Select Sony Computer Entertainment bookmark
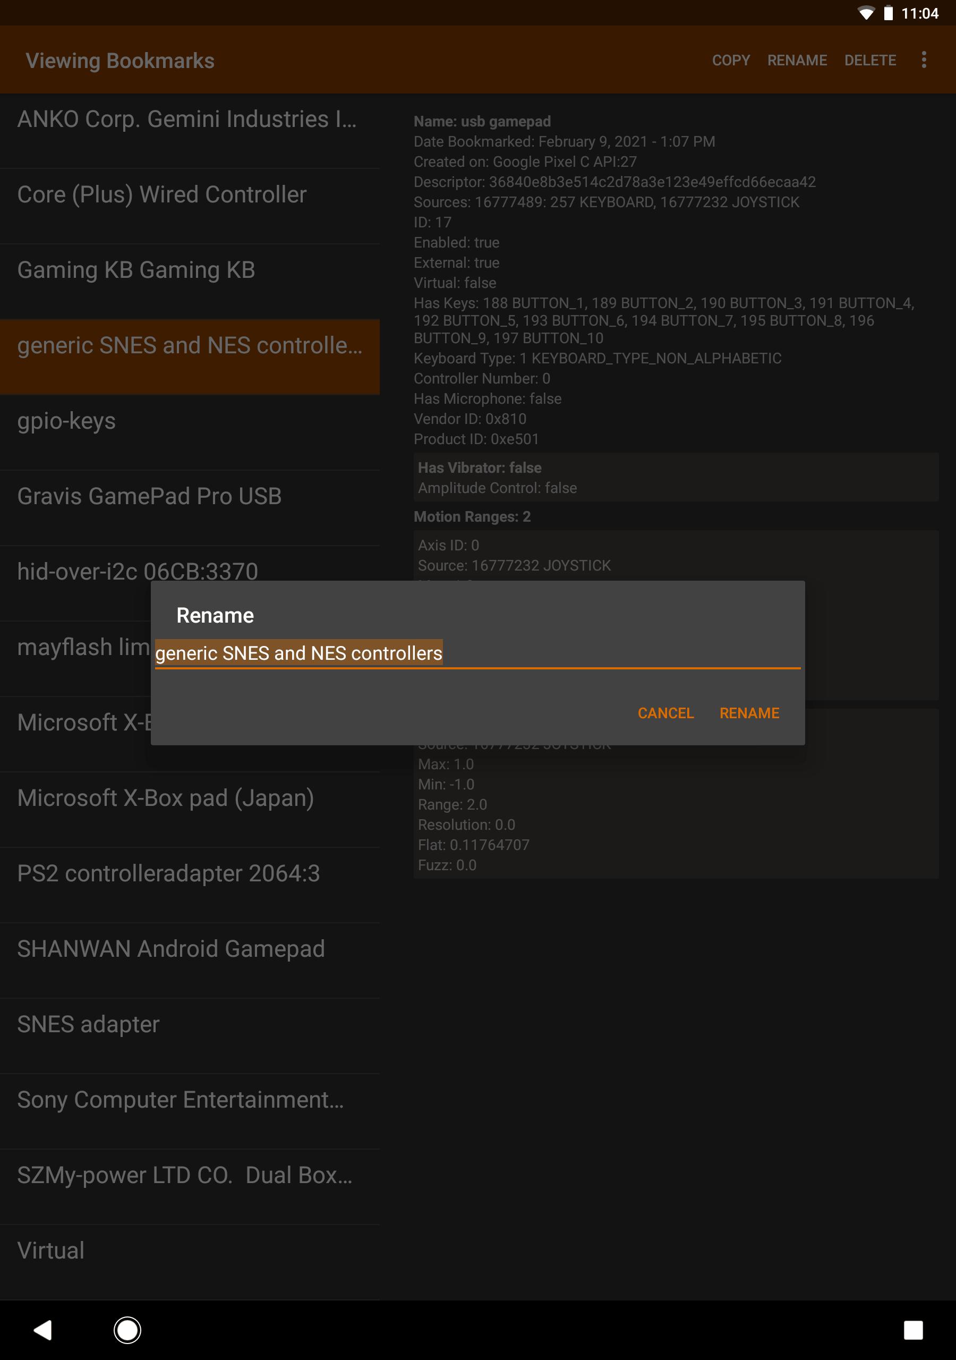The width and height of the screenshot is (956, 1360). tap(190, 1111)
